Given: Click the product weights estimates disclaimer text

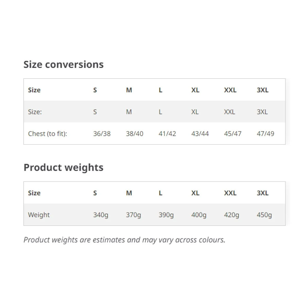Looking at the screenshot, I should 124,240.
